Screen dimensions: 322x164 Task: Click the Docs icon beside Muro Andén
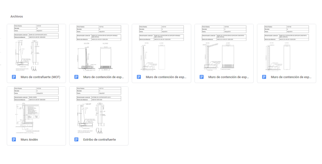pyautogui.click(x=14, y=140)
